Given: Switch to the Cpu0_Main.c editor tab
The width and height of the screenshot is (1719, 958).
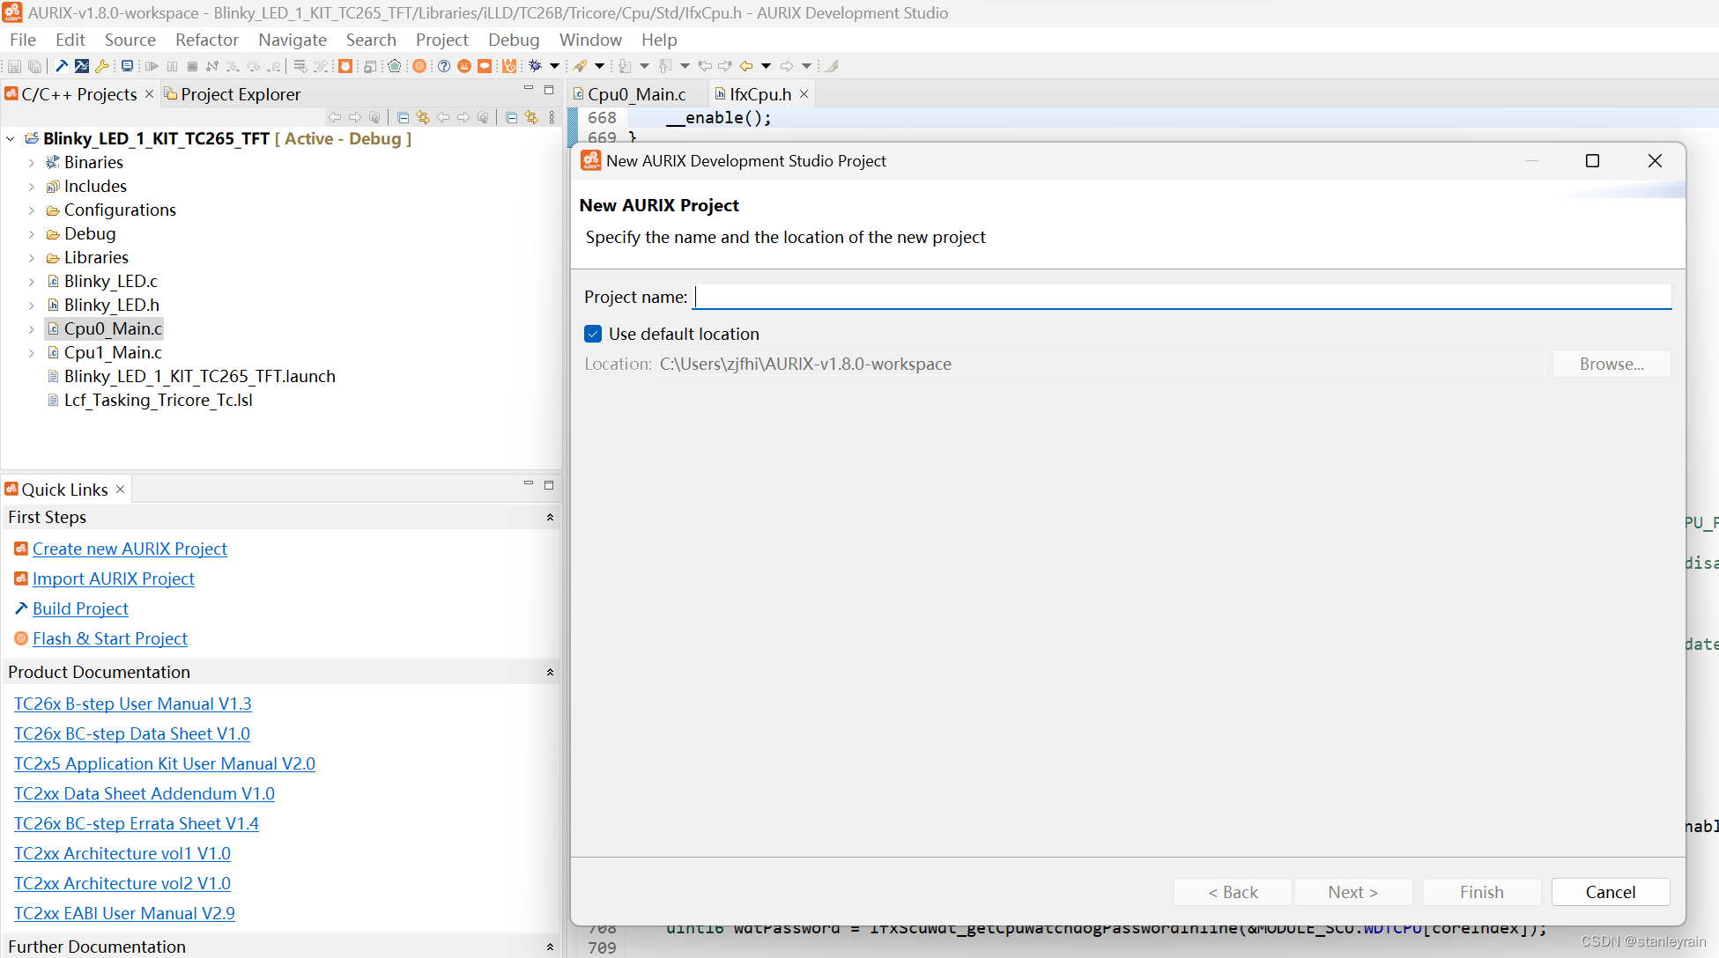Looking at the screenshot, I should click(635, 94).
